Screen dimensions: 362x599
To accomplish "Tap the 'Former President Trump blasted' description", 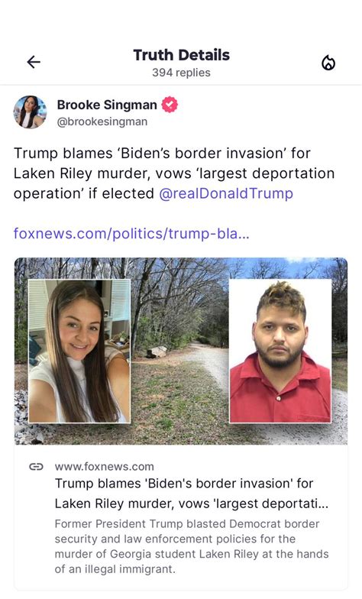I will 191,546.
